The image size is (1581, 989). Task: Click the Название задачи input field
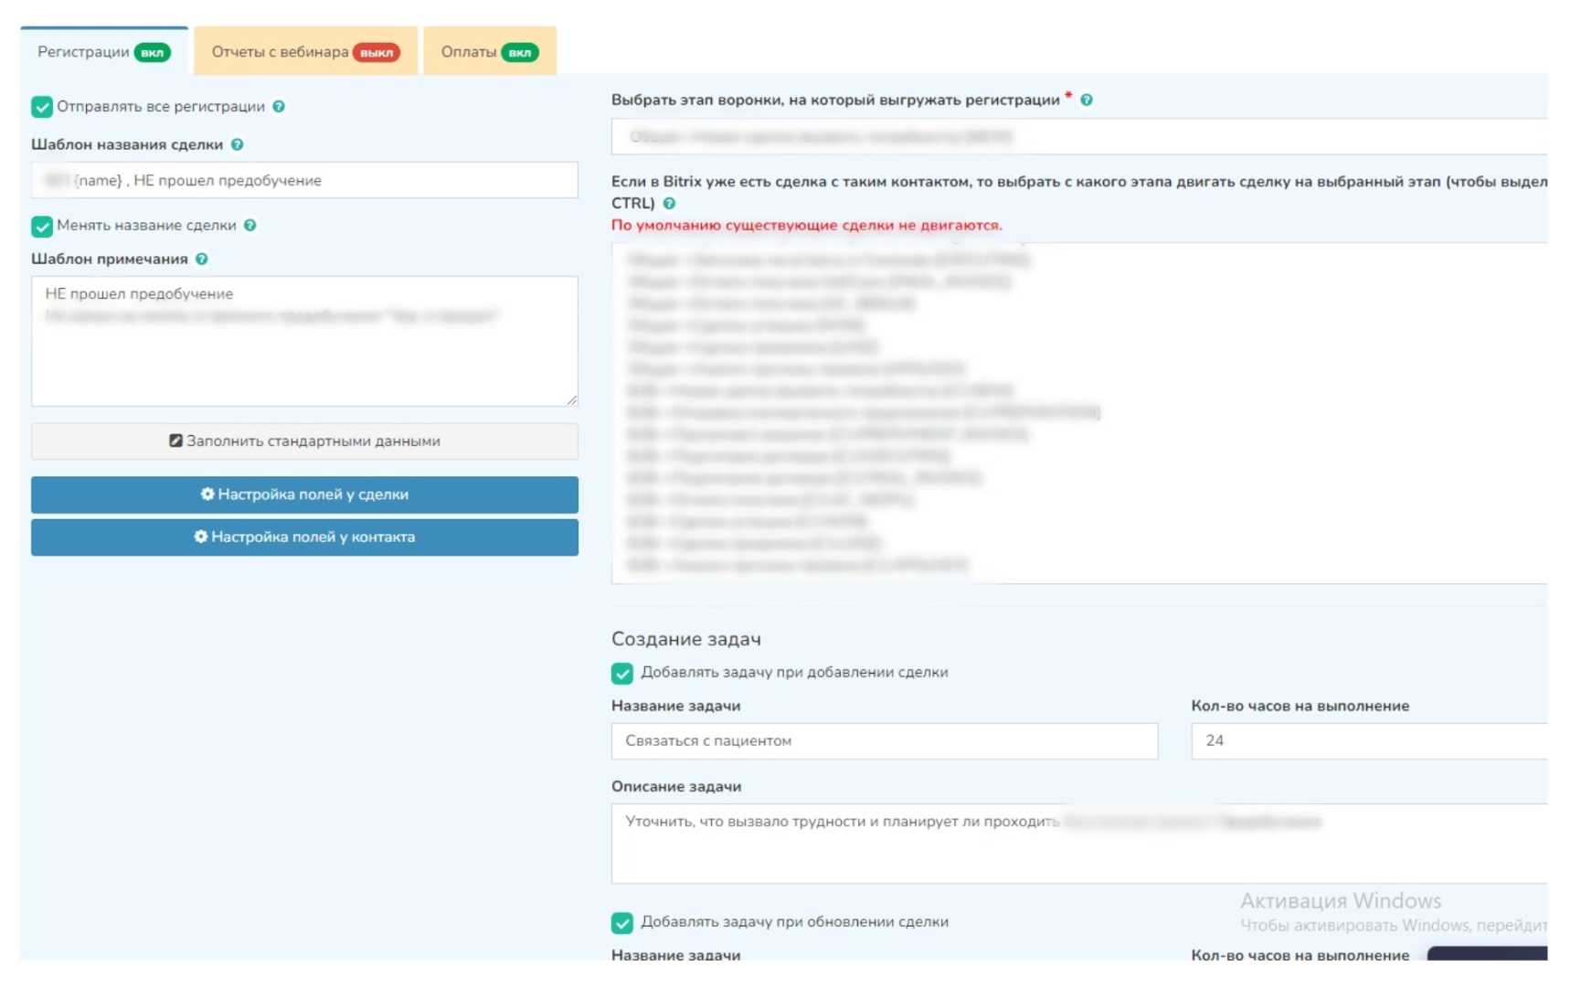884,741
